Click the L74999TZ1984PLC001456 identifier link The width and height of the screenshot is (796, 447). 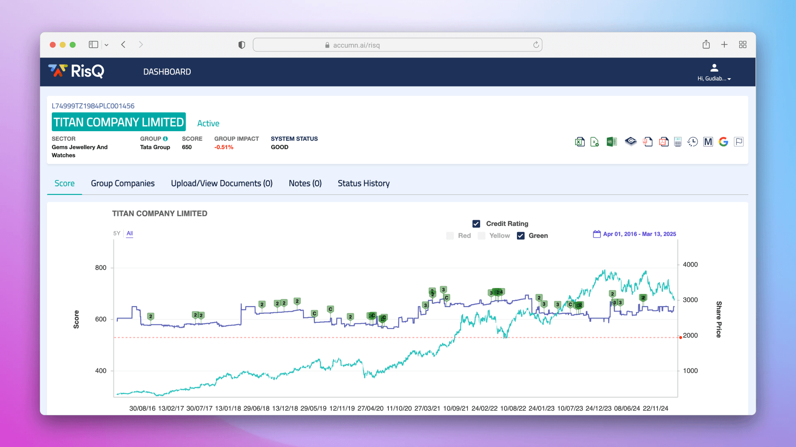pyautogui.click(x=93, y=106)
